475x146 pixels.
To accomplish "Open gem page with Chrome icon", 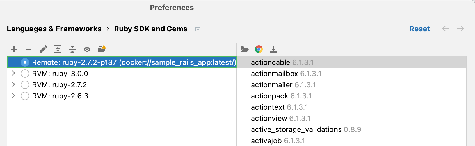I will (259, 50).
